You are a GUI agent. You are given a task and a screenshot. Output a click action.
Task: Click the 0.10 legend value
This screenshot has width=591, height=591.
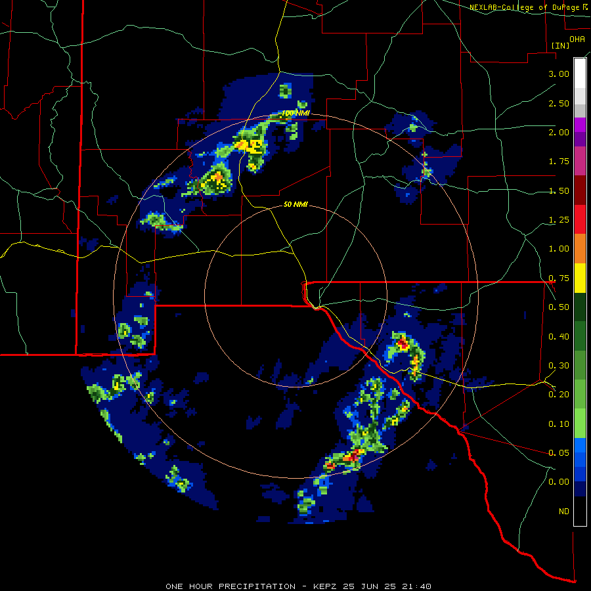(x=559, y=424)
